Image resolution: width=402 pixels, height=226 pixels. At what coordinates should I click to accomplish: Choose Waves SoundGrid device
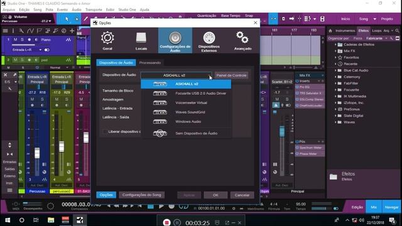[186, 112]
